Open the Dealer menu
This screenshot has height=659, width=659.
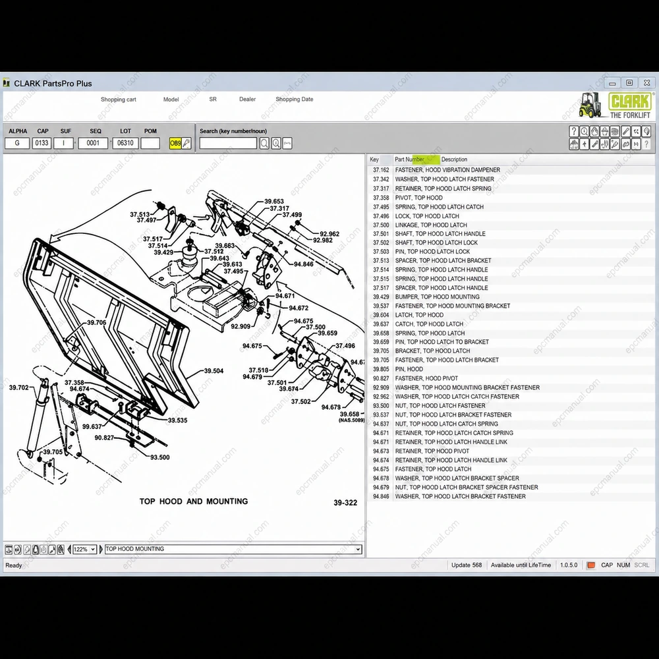[x=248, y=100]
